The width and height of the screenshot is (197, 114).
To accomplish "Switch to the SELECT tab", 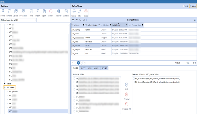I will pos(83,68).
